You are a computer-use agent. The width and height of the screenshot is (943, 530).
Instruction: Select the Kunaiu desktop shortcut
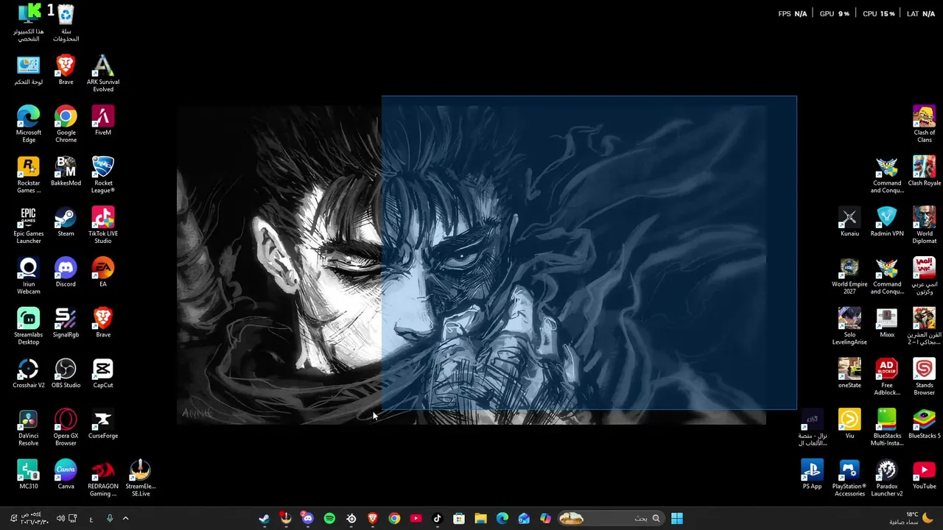849,222
